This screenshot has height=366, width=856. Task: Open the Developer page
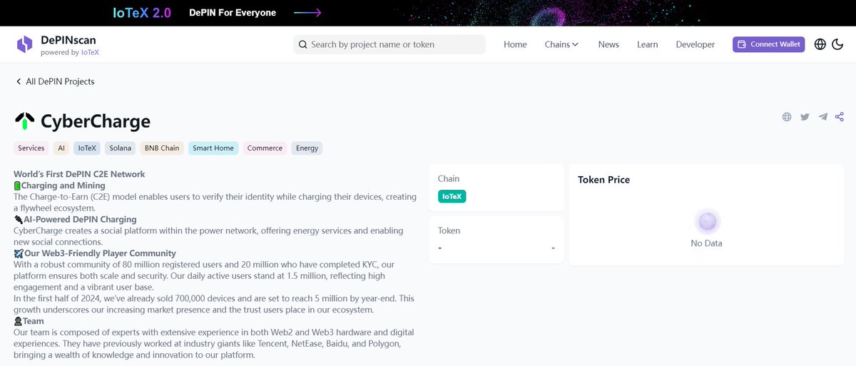(x=695, y=44)
